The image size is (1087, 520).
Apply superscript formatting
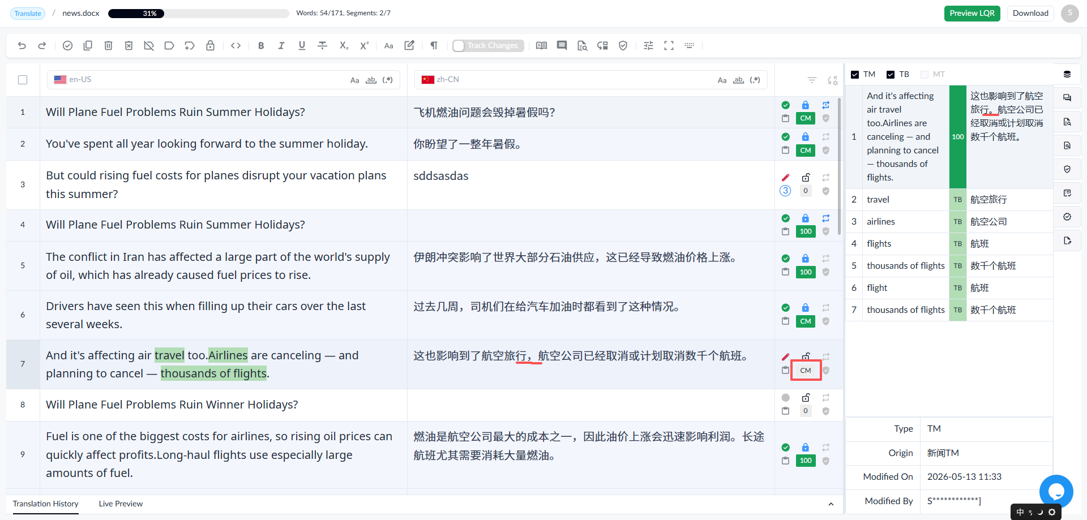364,46
